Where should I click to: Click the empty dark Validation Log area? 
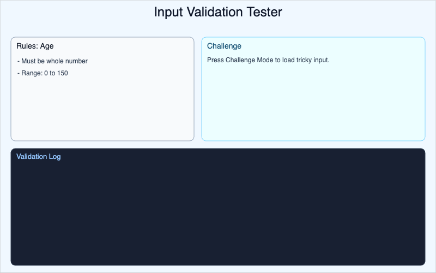click(x=218, y=213)
